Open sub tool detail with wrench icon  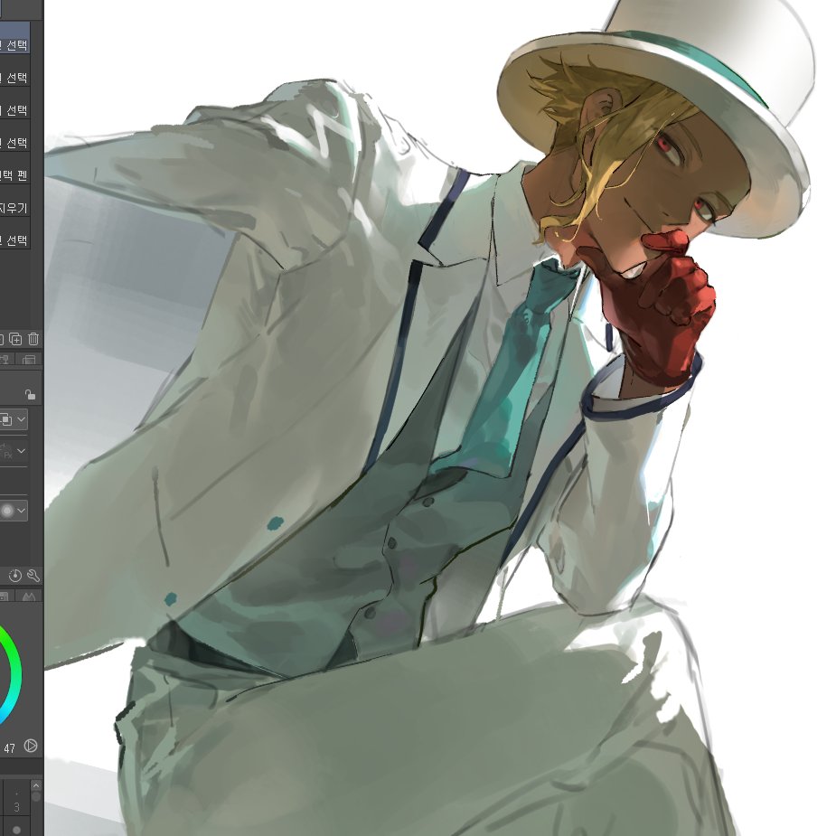pos(33,576)
